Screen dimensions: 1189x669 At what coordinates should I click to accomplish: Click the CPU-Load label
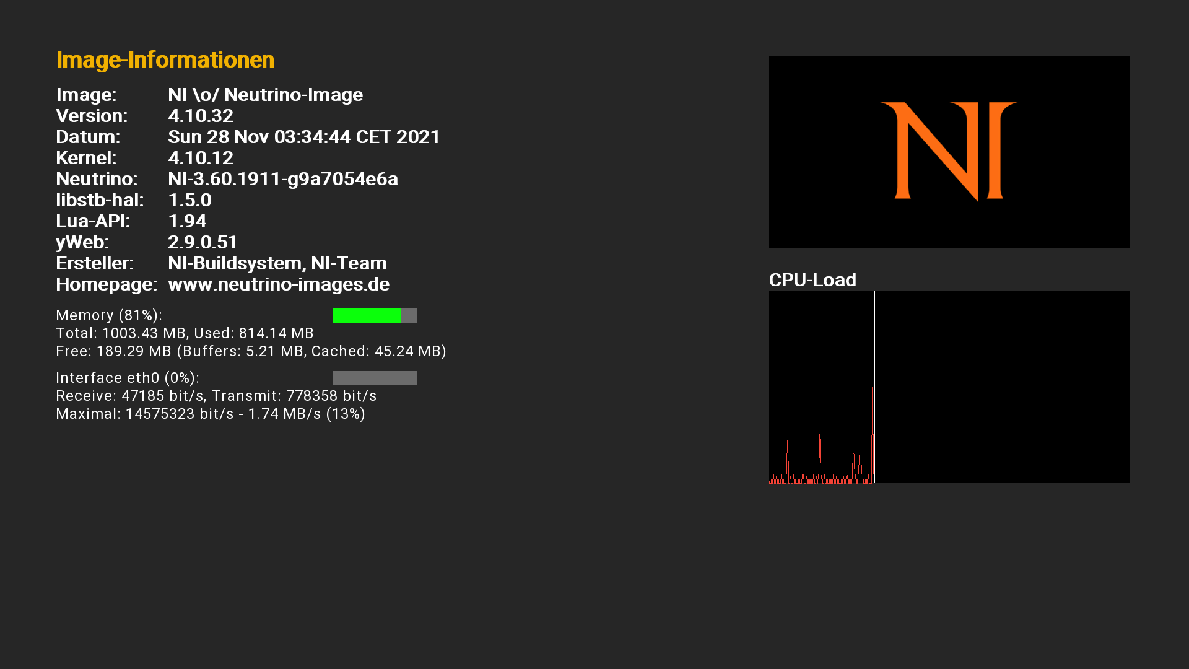[812, 280]
